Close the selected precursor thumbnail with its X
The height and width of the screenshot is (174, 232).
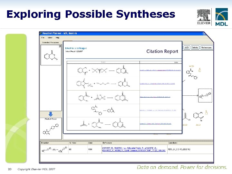tap(60, 46)
